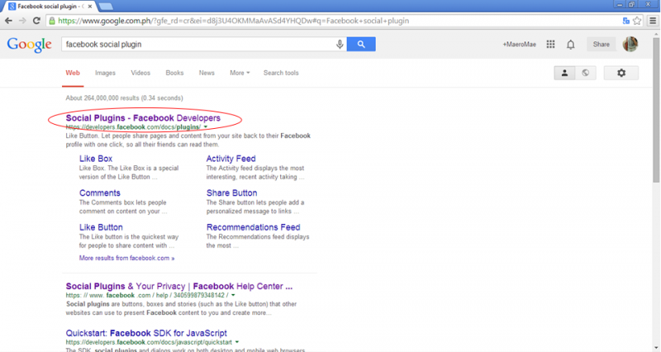Activate voice search microphone
Screen dimensions: 661x352
pos(340,45)
